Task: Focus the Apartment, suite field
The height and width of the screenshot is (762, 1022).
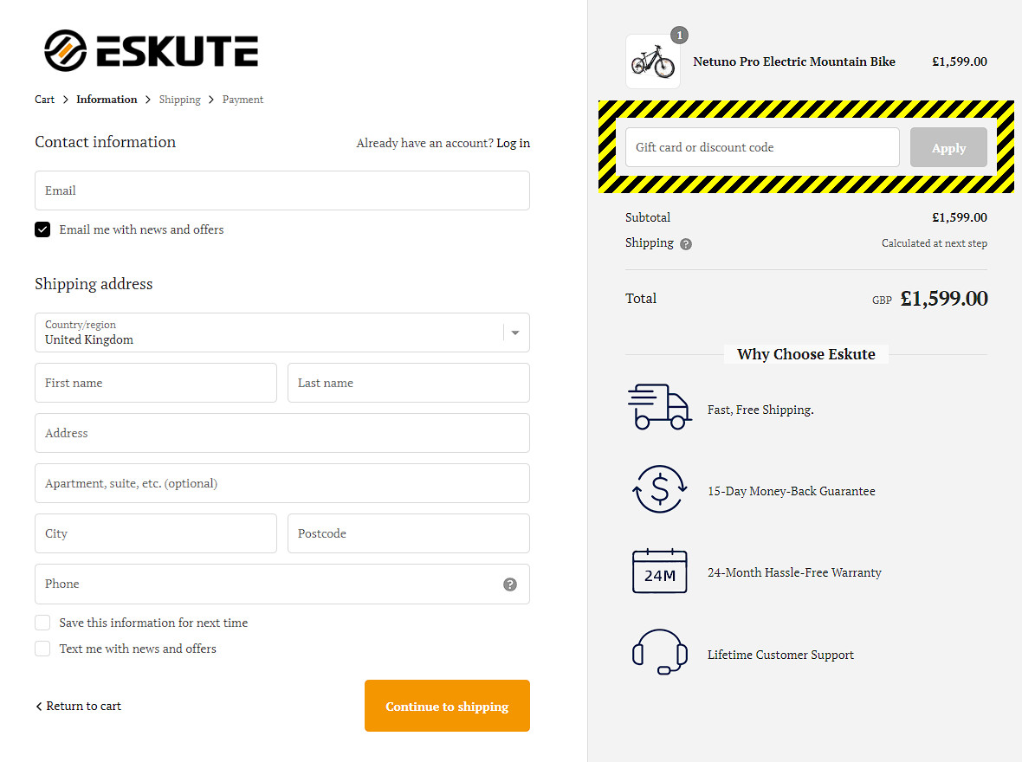Action: coord(282,483)
